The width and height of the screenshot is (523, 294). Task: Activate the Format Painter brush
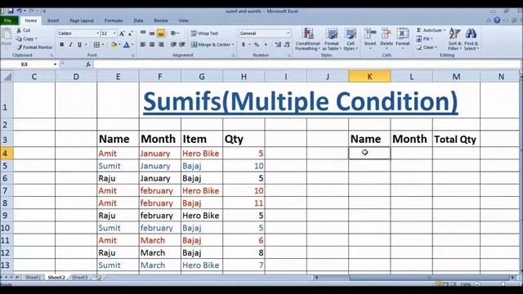tap(19, 47)
